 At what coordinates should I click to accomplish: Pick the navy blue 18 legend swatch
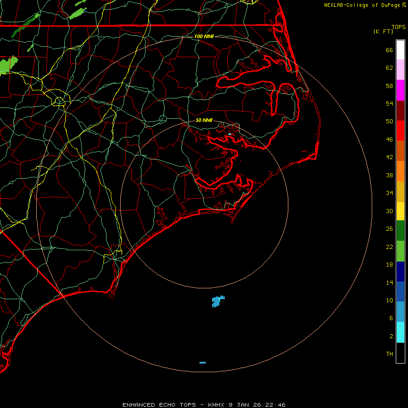[400, 271]
